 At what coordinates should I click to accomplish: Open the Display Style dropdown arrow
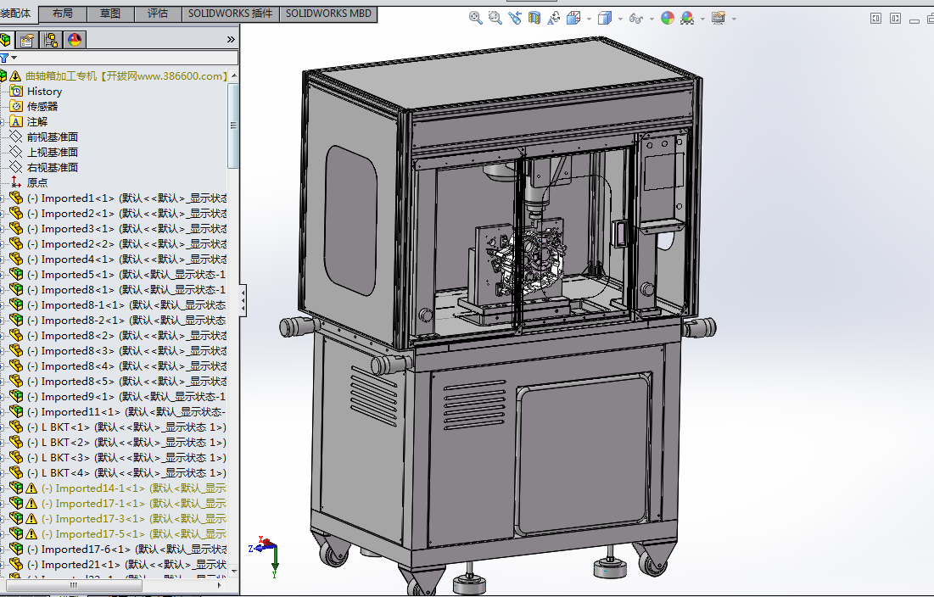[620, 17]
